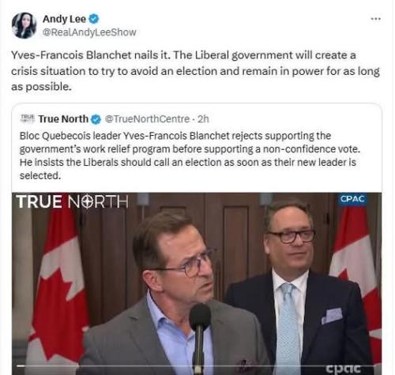Click the 2h timestamp on quoted post
This screenshot has height=375, width=395.
[x=203, y=119]
